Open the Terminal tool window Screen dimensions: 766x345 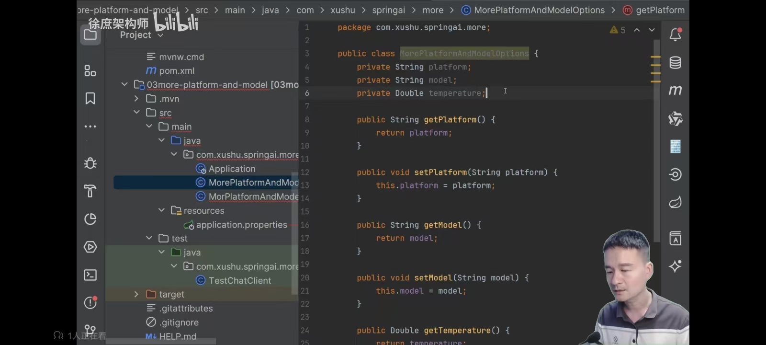[x=90, y=275]
